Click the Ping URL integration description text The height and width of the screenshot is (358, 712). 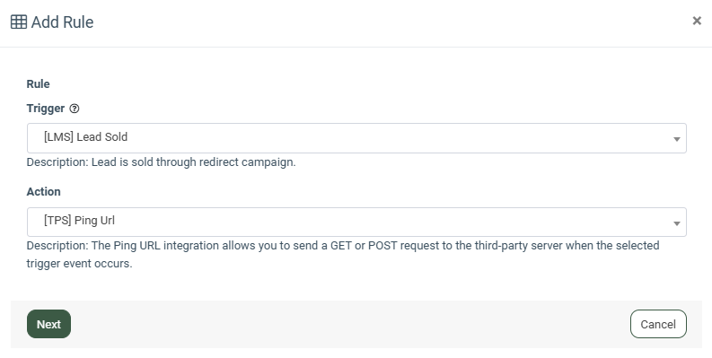[343, 254]
